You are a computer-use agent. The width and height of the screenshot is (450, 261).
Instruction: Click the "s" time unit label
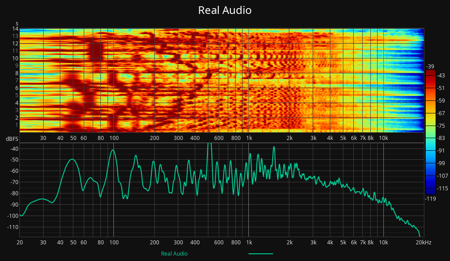pos(17,23)
